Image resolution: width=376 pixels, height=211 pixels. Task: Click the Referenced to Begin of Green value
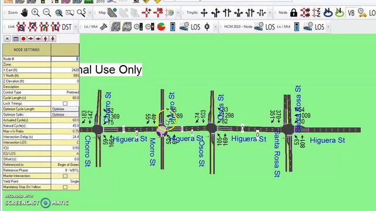pos(65,165)
